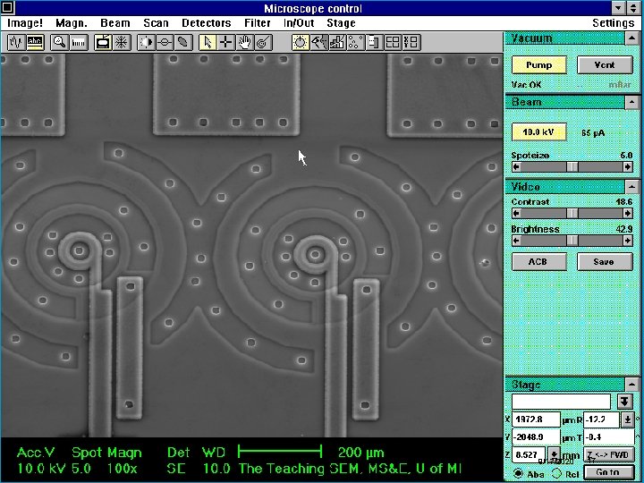Image resolution: width=644 pixels, height=483 pixels.
Task: Collapse the Stage panel
Action: [x=631, y=385]
